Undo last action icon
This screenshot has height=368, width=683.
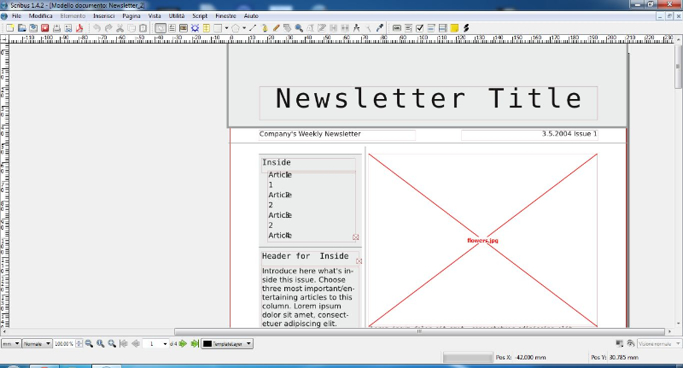(96, 28)
